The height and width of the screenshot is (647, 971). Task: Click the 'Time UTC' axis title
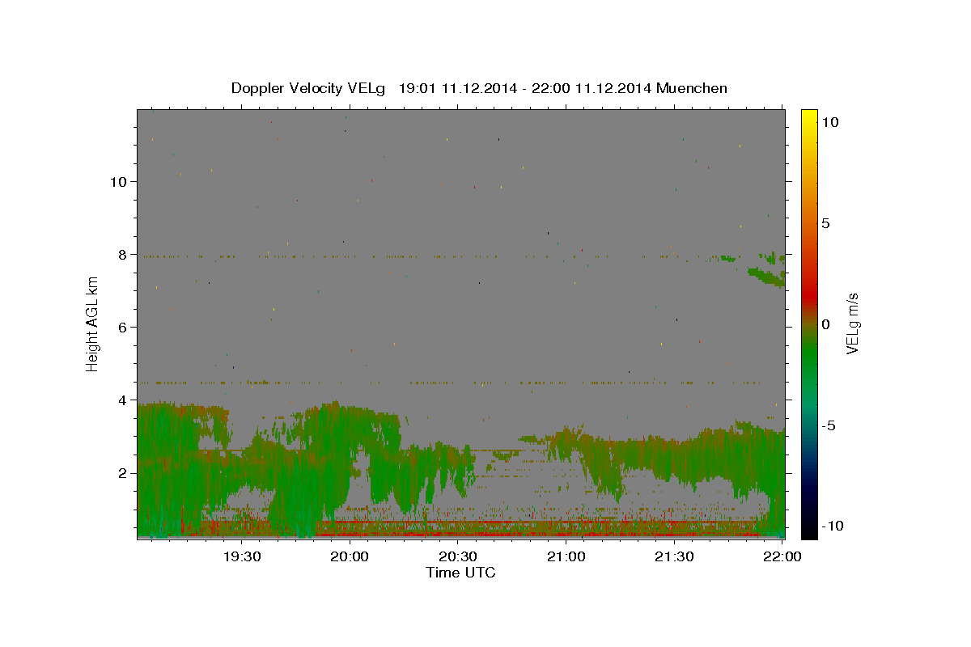(x=460, y=573)
